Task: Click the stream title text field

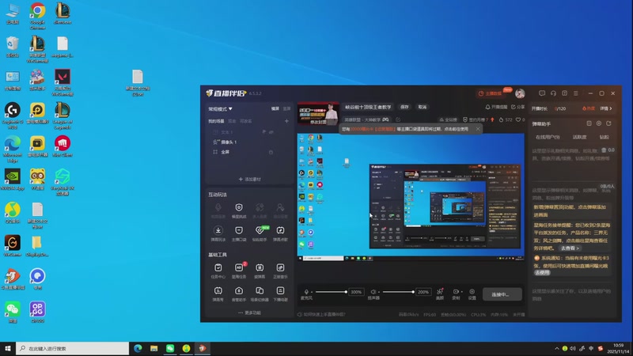Action: click(368, 107)
